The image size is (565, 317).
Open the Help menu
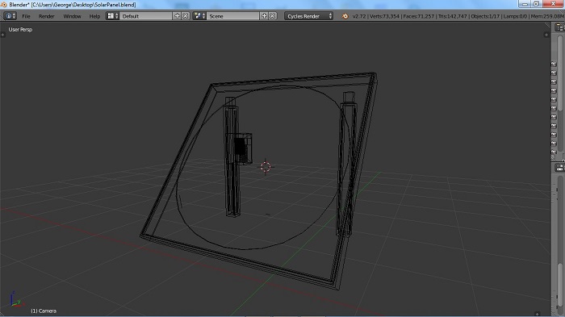coord(94,16)
